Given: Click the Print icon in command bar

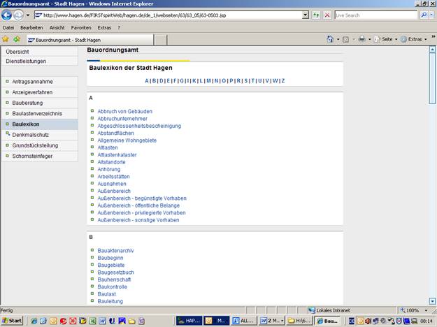Looking at the screenshot, I should coord(362,39).
